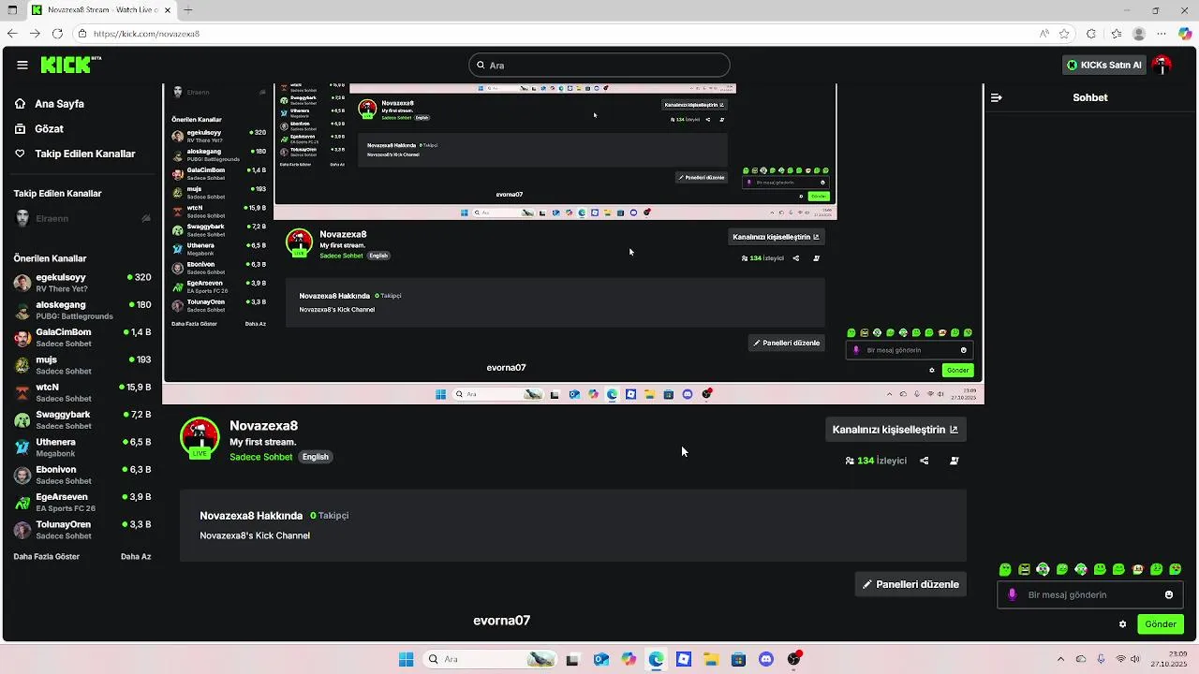Open the profile avatar menu at top right
This screenshot has width=1199, height=674.
click(1162, 66)
